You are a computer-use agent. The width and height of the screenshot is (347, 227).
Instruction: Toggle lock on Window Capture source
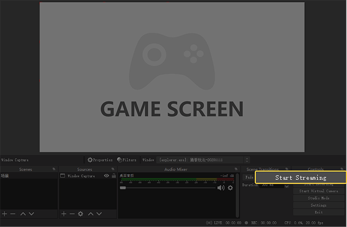(x=114, y=176)
